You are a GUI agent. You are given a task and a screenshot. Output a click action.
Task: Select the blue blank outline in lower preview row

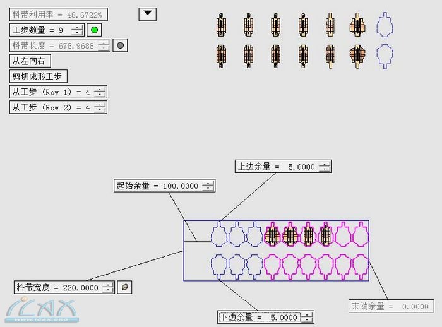click(385, 56)
